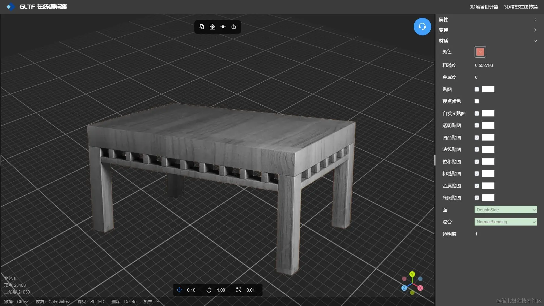Click the olive negative-axis gizmo dot
Viewport: 544px width, 306px height.
412,293
